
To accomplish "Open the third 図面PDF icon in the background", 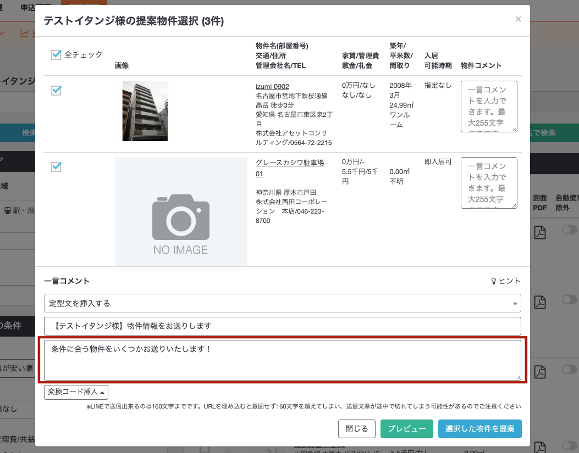I will [540, 372].
